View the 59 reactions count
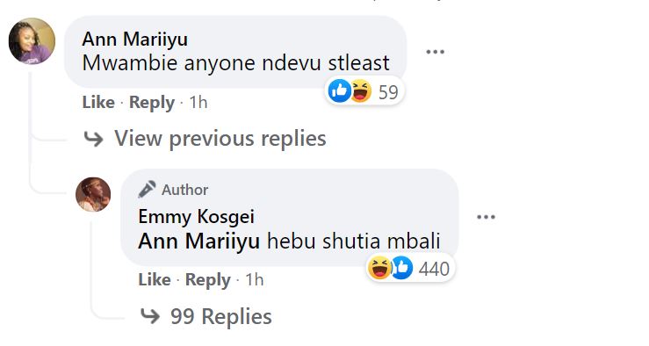Viewport: 649px width, 346px height. point(388,92)
